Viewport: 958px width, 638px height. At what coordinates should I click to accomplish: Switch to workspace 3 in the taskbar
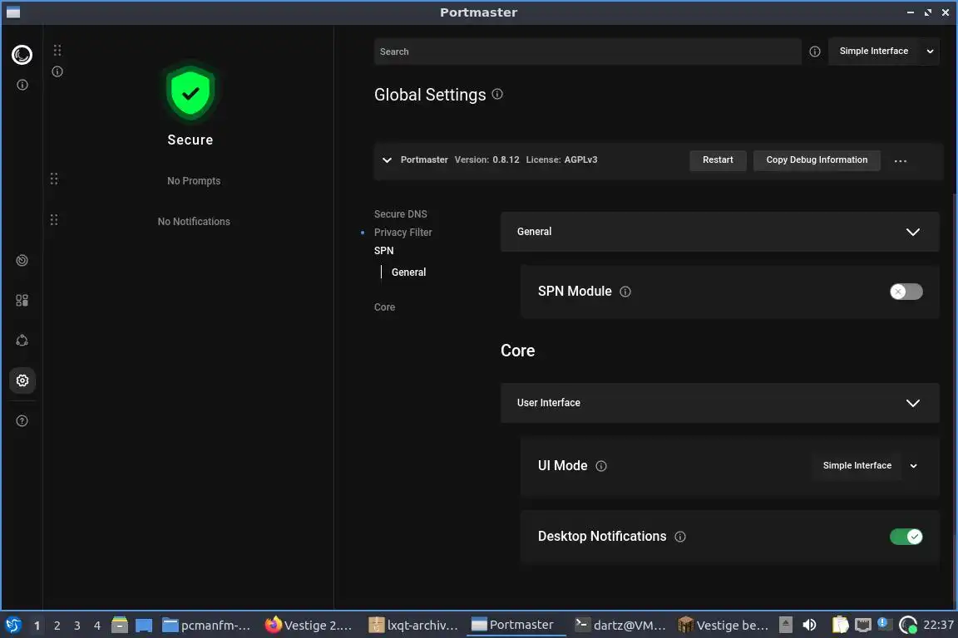coord(77,626)
